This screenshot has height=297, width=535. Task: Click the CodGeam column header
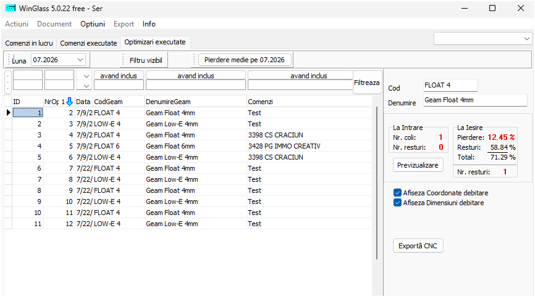(x=119, y=102)
